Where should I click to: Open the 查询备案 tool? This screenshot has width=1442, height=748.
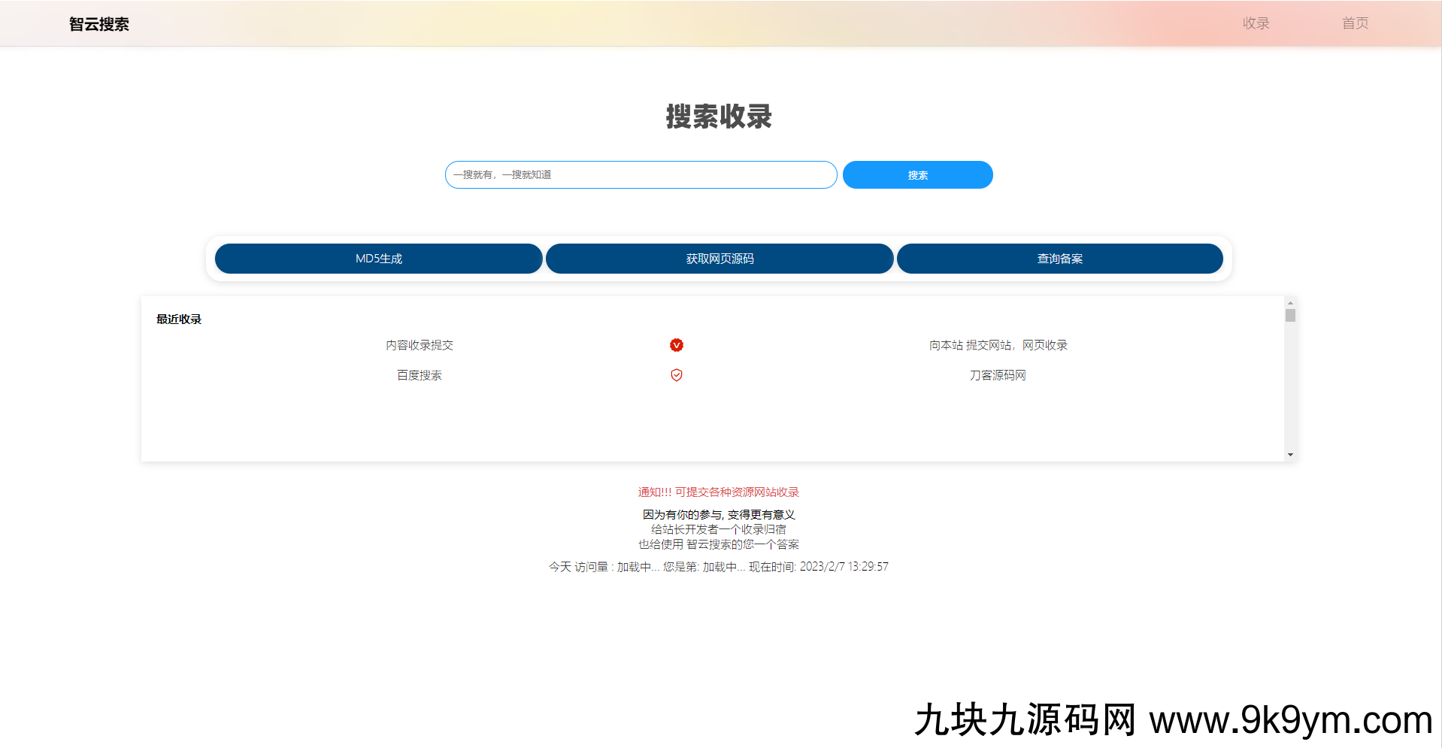click(x=1059, y=259)
